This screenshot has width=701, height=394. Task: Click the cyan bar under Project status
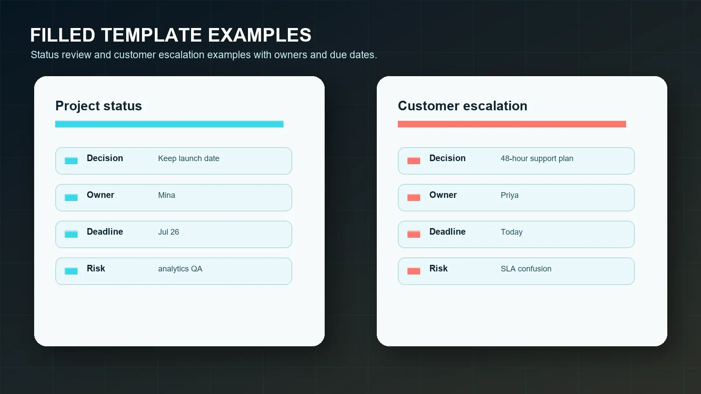169,124
